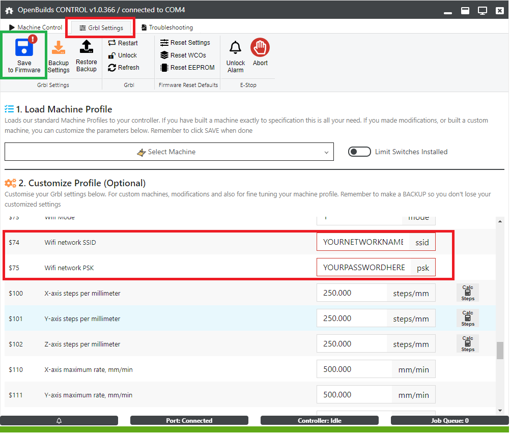Switch to the Machine Control tab
Image resolution: width=510 pixels, height=434 pixels.
pos(36,27)
